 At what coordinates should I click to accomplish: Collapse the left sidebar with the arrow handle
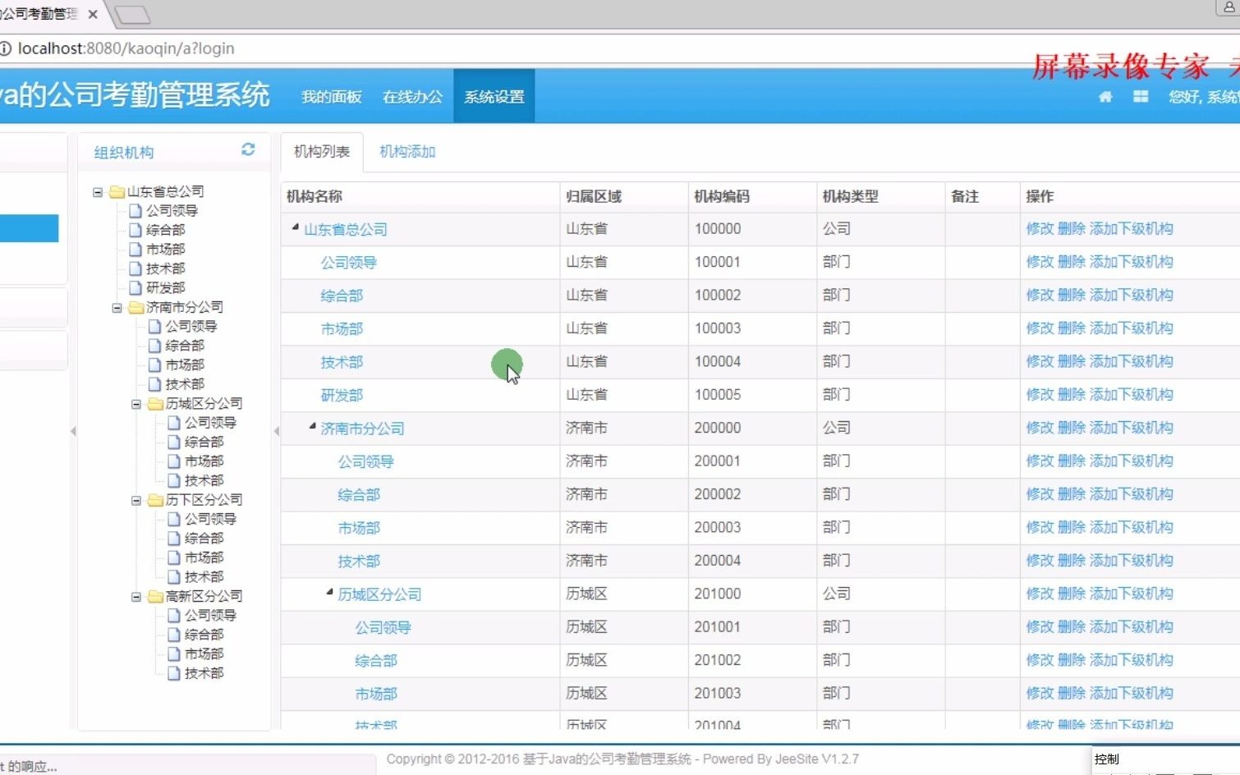click(x=72, y=431)
